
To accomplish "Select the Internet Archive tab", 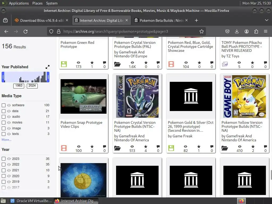I will [101, 20].
